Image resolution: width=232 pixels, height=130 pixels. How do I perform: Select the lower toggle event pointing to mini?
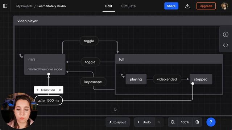[90, 62]
